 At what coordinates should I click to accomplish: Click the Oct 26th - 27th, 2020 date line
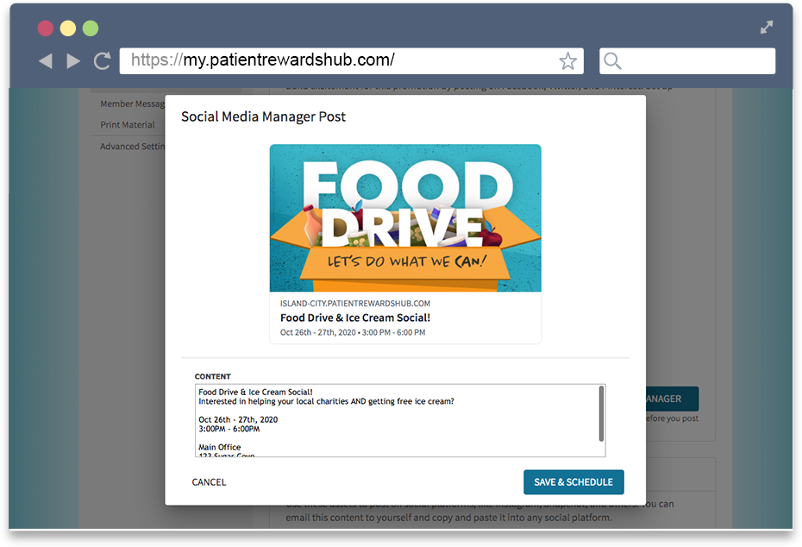[353, 333]
